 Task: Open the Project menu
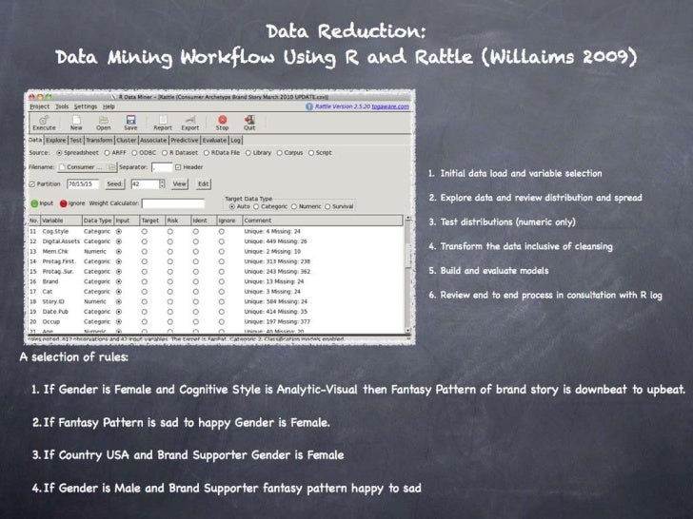39,106
